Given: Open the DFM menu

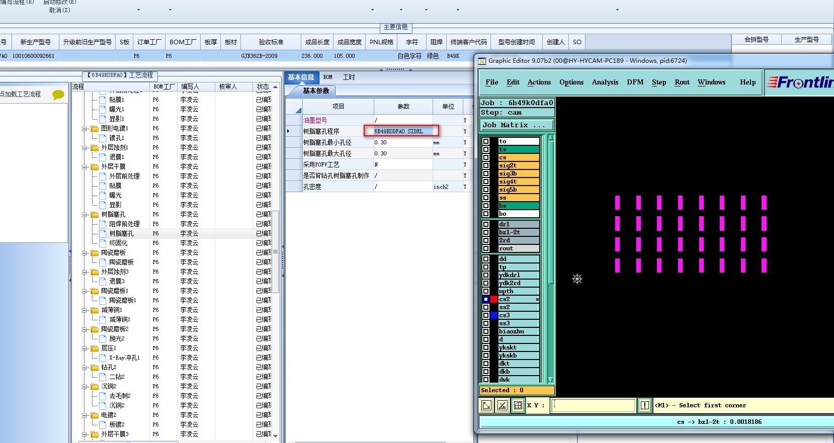Looking at the screenshot, I should pyautogui.click(x=635, y=82).
